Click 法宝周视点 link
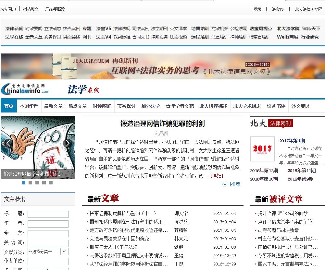Viewport: 325px width, 270px height. pyautogui.click(x=261, y=28)
